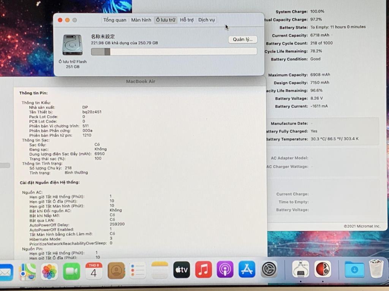Click the firmware version value 511

(85, 126)
